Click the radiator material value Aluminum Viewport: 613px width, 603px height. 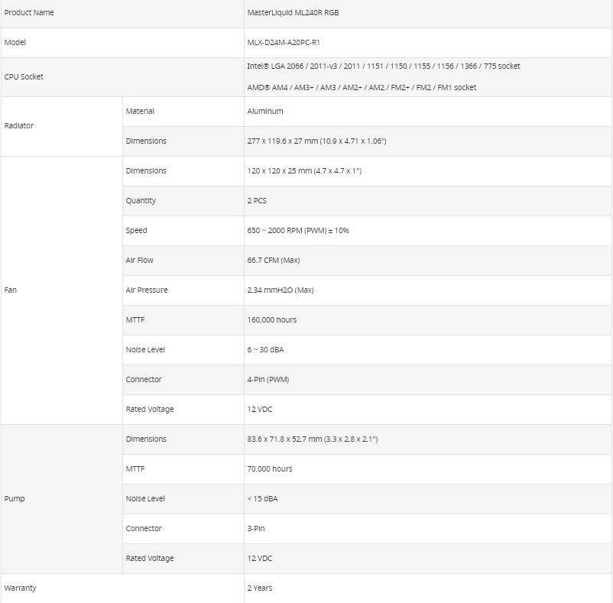[x=265, y=112]
